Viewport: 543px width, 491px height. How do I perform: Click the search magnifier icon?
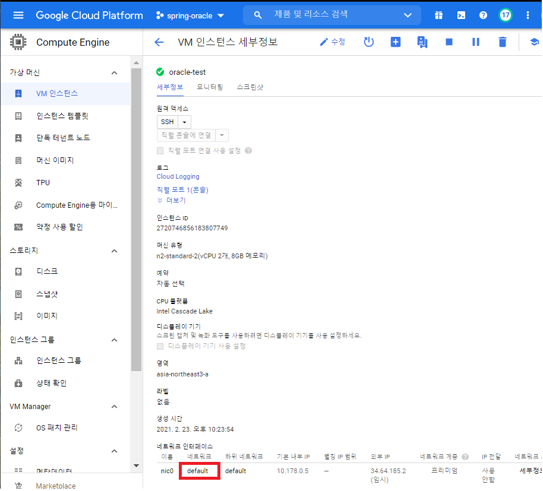pos(258,15)
